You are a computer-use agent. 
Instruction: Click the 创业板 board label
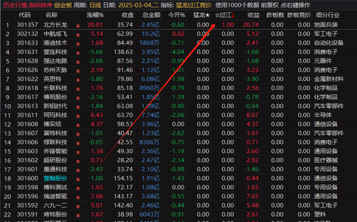coord(63,5)
